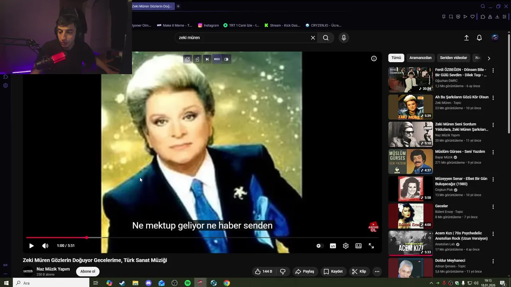Open the upload/create icon

coord(466,37)
